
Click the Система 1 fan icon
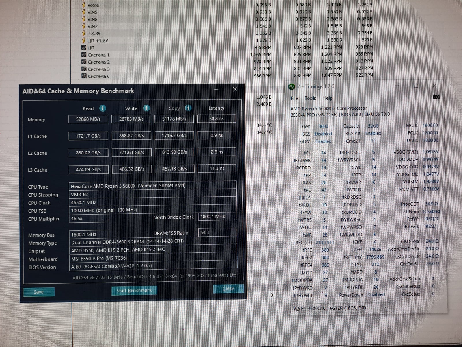pyautogui.click(x=84, y=55)
